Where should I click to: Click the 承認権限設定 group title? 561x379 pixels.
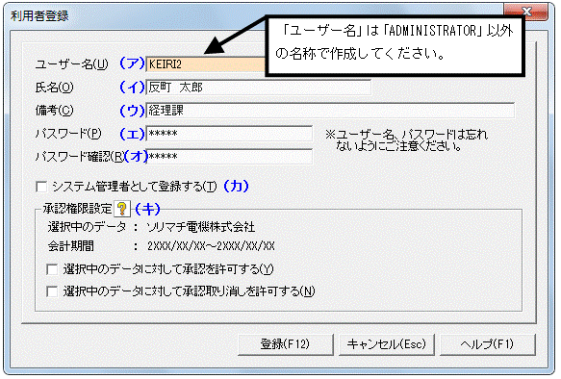(x=78, y=209)
